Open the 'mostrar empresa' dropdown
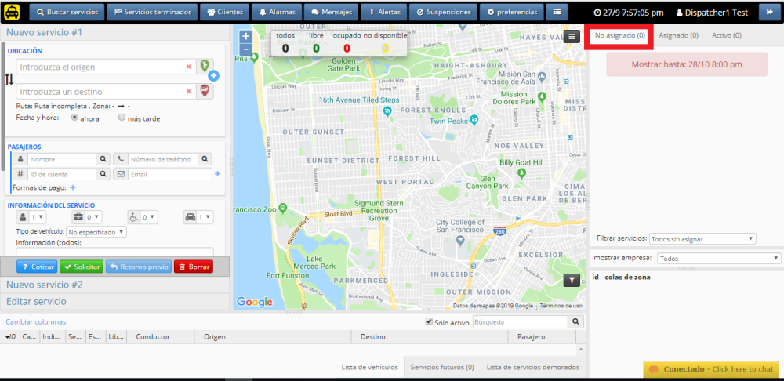 click(718, 259)
